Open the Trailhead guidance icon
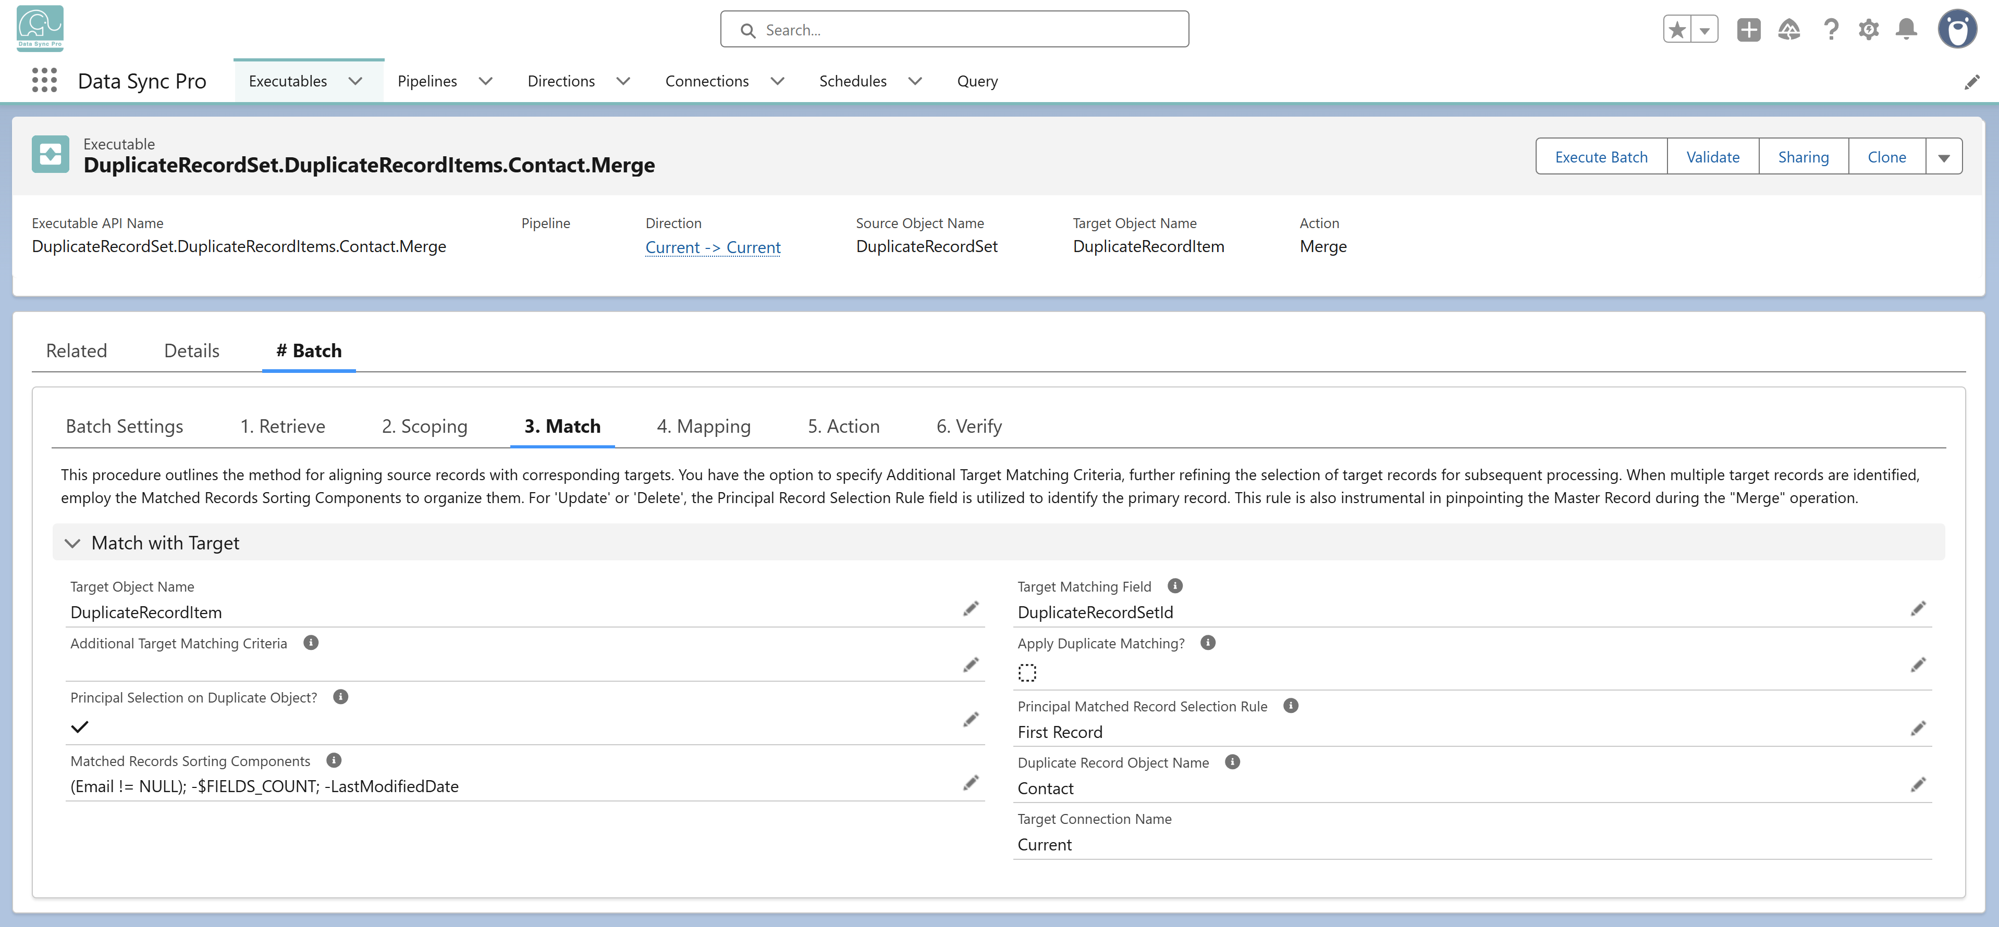Image resolution: width=1999 pixels, height=927 pixels. pos(1789,30)
